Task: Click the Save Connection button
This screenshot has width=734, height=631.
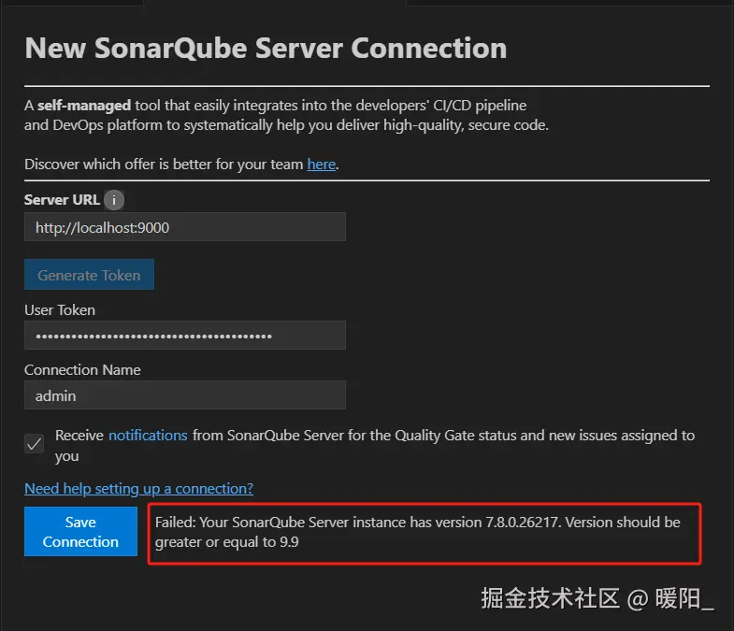Action: tap(80, 532)
